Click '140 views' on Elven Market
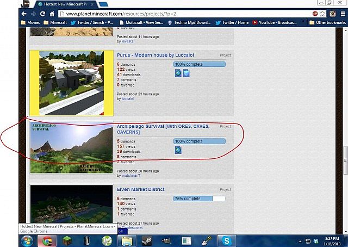 coord(126,203)
